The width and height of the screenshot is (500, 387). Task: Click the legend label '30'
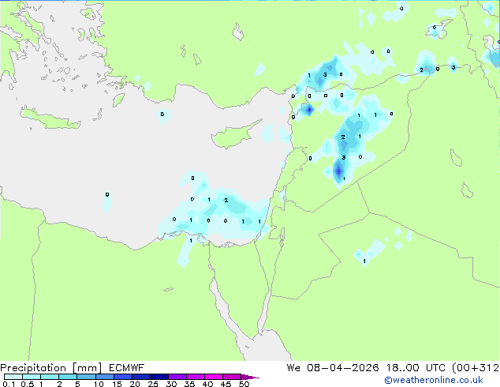point(171,384)
